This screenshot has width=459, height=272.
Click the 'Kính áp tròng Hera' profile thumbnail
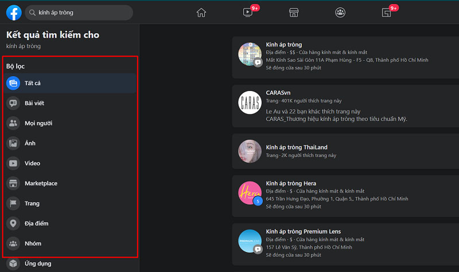tap(250, 194)
